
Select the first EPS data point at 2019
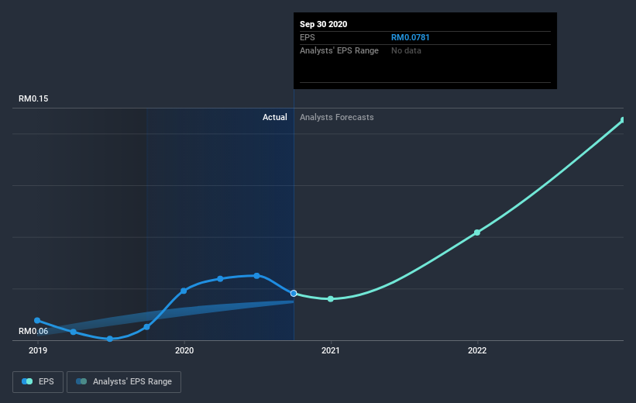pos(37,320)
